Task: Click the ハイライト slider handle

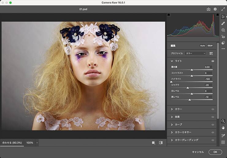Action: [171, 82]
